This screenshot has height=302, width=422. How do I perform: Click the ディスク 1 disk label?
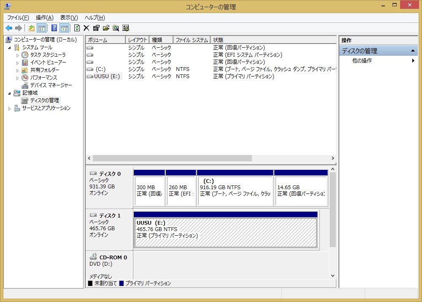[x=110, y=215]
